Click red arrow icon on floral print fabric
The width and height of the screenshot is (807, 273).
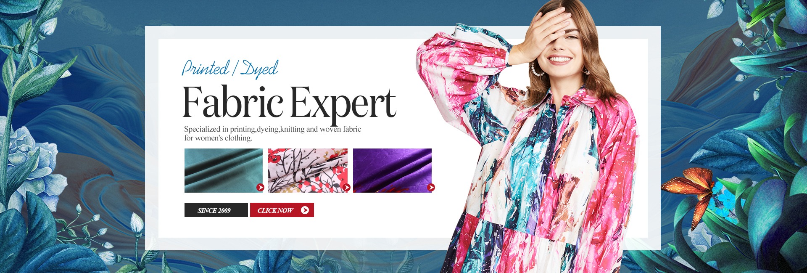(x=346, y=188)
